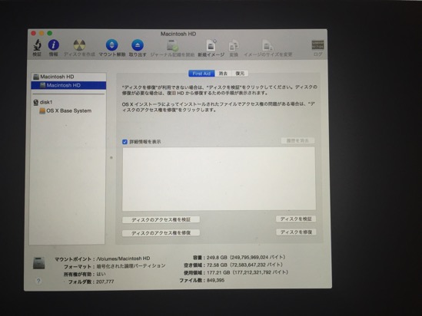Click the 履歴を消去 button

[x=297, y=140]
